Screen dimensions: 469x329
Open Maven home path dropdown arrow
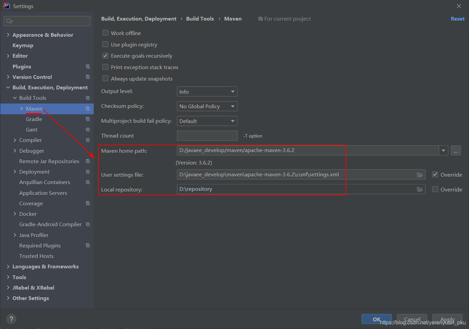(x=443, y=151)
